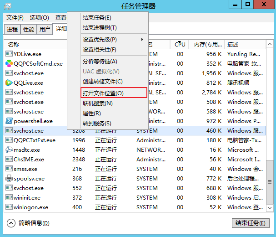Sort by the CPU column header

180,45
